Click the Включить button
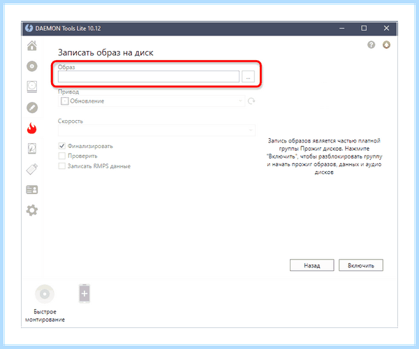The height and width of the screenshot is (349, 419). coord(361,265)
